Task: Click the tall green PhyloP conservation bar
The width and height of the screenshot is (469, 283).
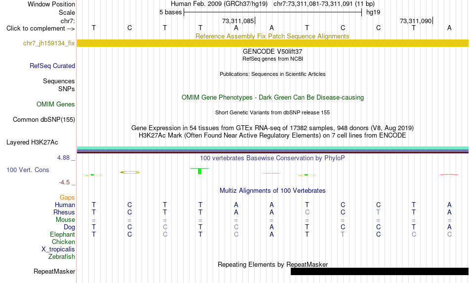Action: tap(199, 171)
